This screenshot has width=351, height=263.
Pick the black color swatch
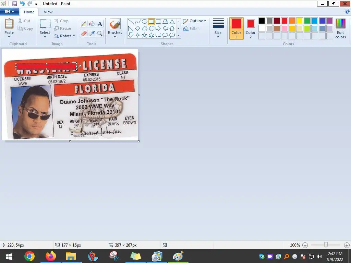tap(262, 21)
